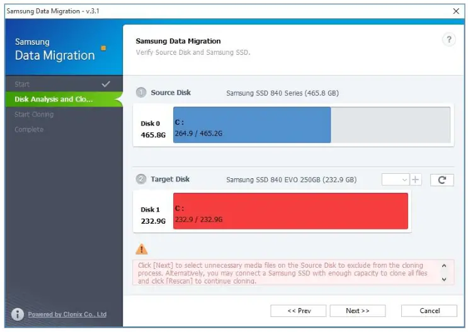
Task: Click the 'Source Disk' heading
Action: tap(171, 93)
